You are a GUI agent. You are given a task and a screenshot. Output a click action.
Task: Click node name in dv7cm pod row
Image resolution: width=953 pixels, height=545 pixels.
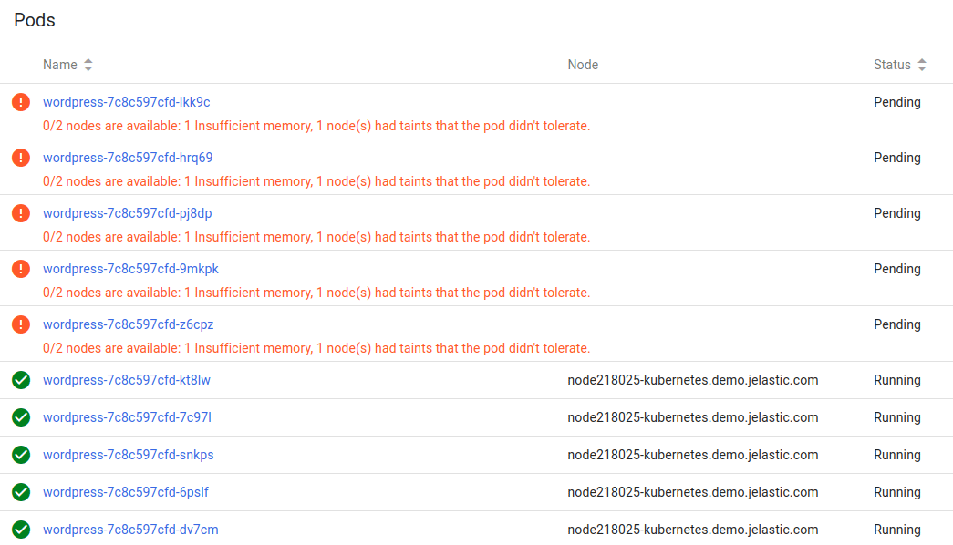coord(693,530)
